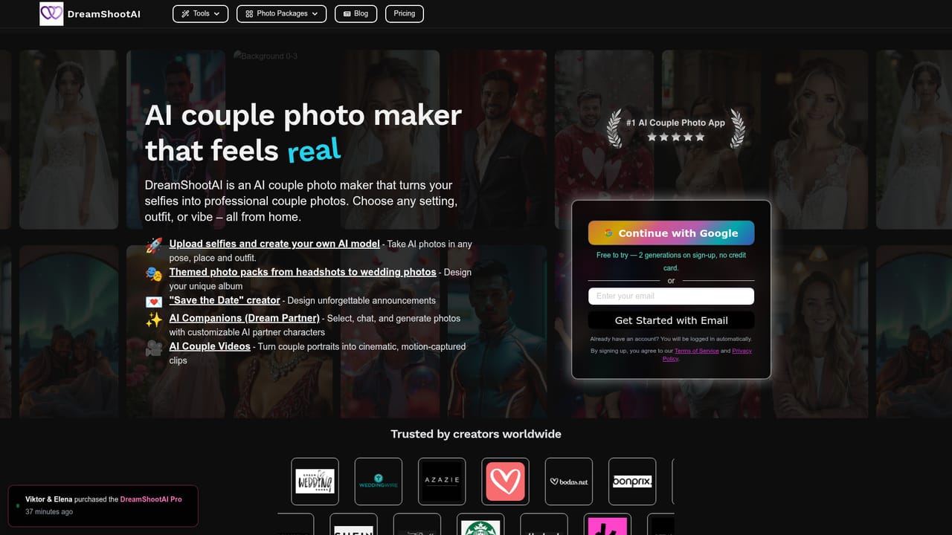This screenshot has width=952, height=535.
Task: Click the love letter emoji icon
Action: 154,302
